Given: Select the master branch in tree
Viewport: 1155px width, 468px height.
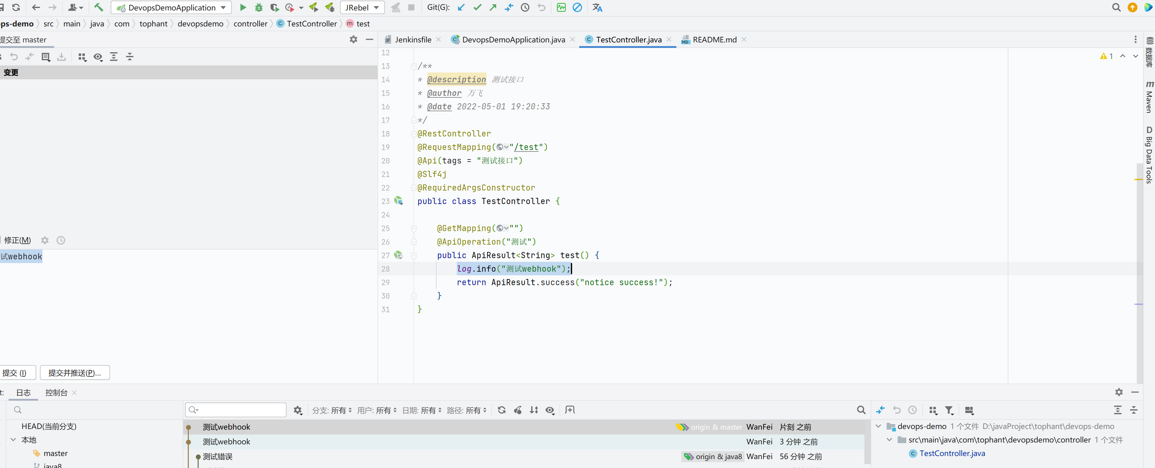Looking at the screenshot, I should [x=55, y=453].
